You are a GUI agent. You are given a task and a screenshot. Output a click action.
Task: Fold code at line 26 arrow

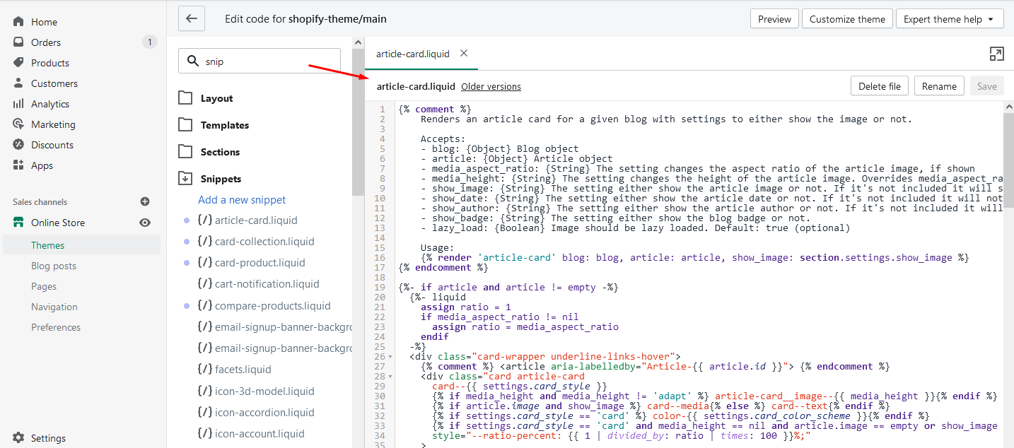click(x=390, y=357)
